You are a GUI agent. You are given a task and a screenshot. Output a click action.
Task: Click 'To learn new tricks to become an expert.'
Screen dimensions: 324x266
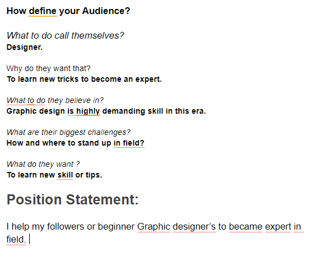pyautogui.click(x=84, y=80)
